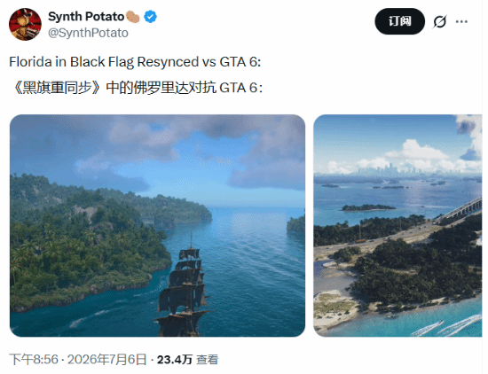Open the Synth Potato display name link
Viewport: 488px width, 374px height.
coord(86,17)
